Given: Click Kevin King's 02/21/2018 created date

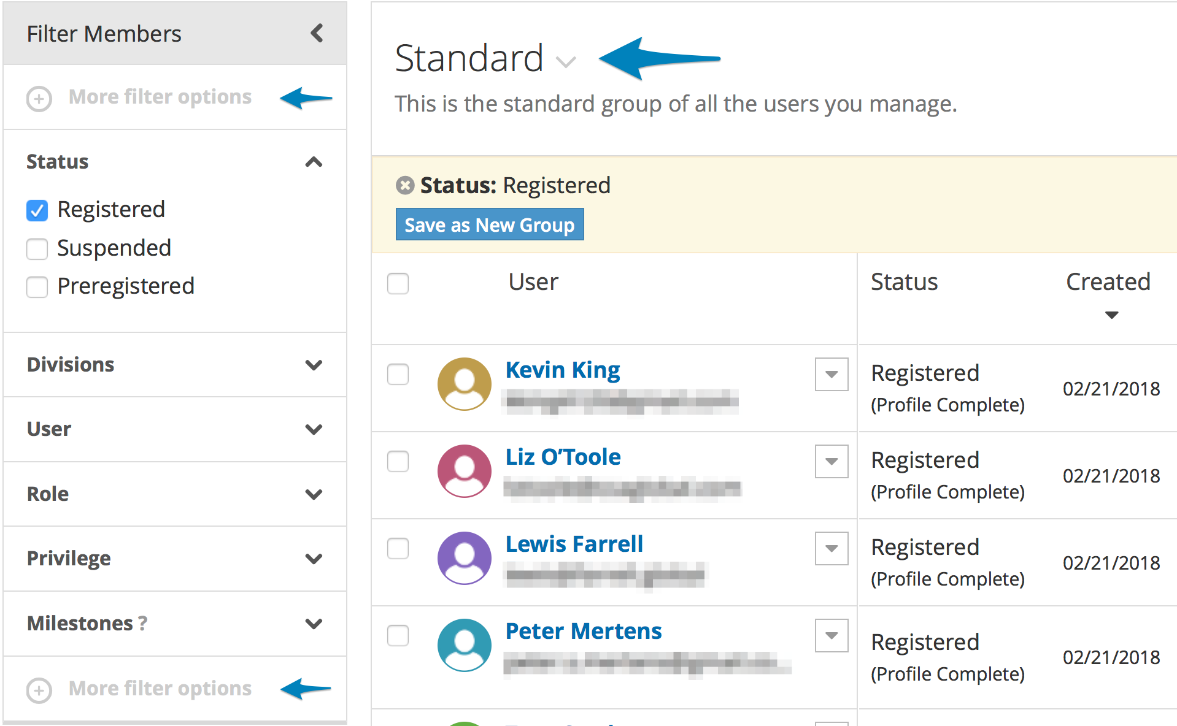Looking at the screenshot, I should click(x=1111, y=389).
